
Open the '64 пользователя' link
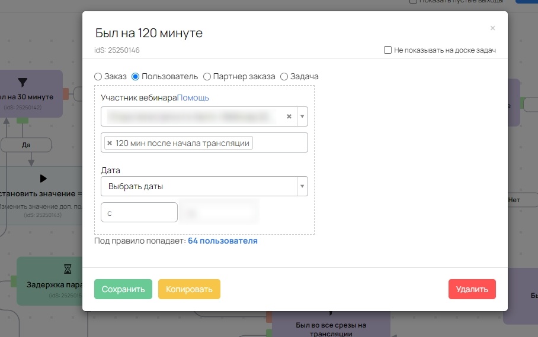[223, 241]
